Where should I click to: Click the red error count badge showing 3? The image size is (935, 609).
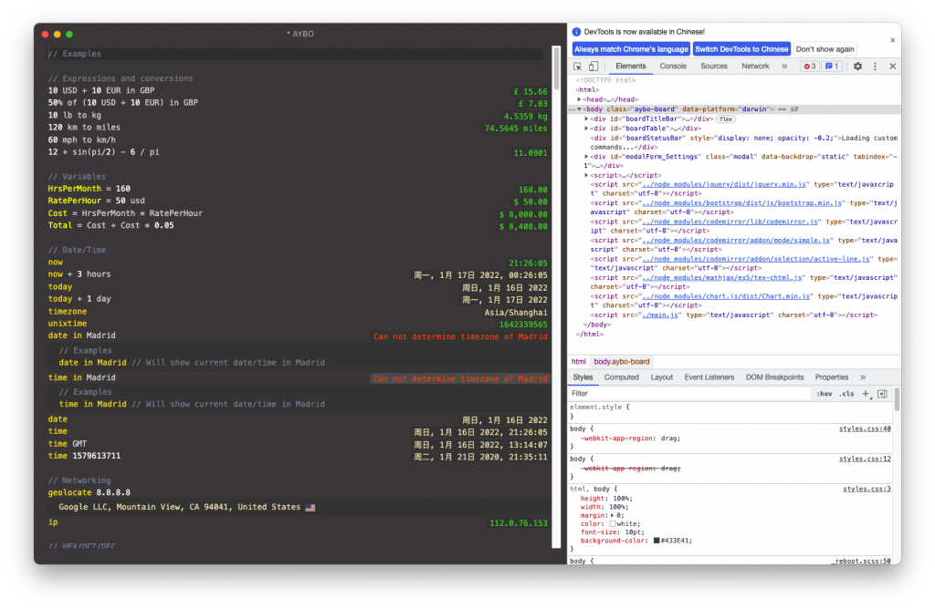click(809, 67)
